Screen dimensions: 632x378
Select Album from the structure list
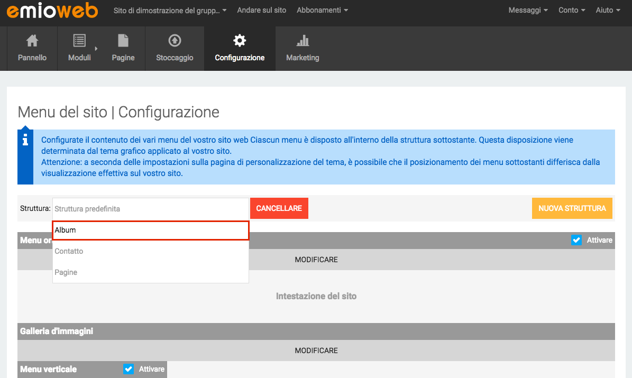pyautogui.click(x=151, y=231)
